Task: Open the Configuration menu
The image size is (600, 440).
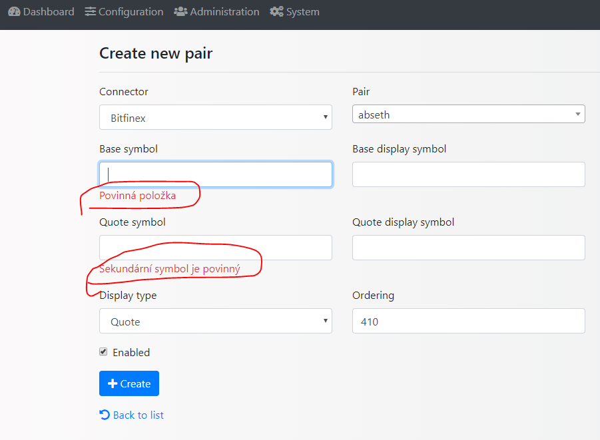Action: [125, 11]
